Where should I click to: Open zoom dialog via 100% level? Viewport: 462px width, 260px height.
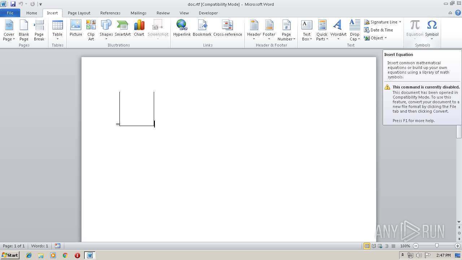[405, 246]
